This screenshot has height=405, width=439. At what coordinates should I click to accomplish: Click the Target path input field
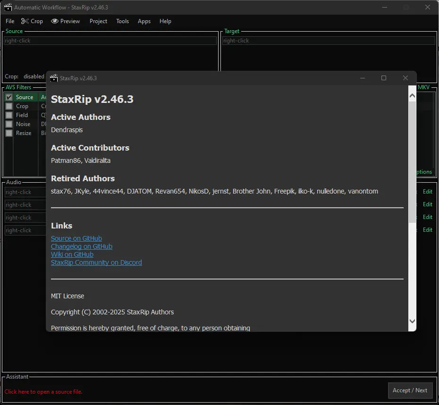tap(329, 41)
